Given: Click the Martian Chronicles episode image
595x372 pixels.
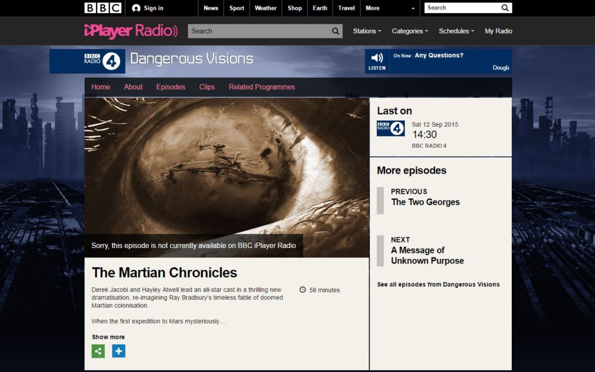Looking at the screenshot, I should coord(226,177).
